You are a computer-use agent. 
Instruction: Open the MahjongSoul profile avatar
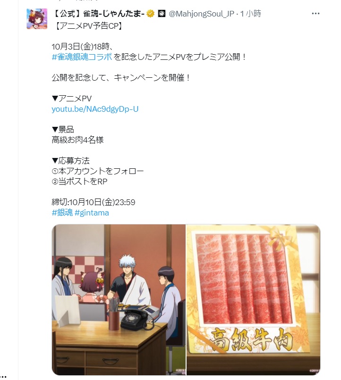pyautogui.click(x=37, y=19)
